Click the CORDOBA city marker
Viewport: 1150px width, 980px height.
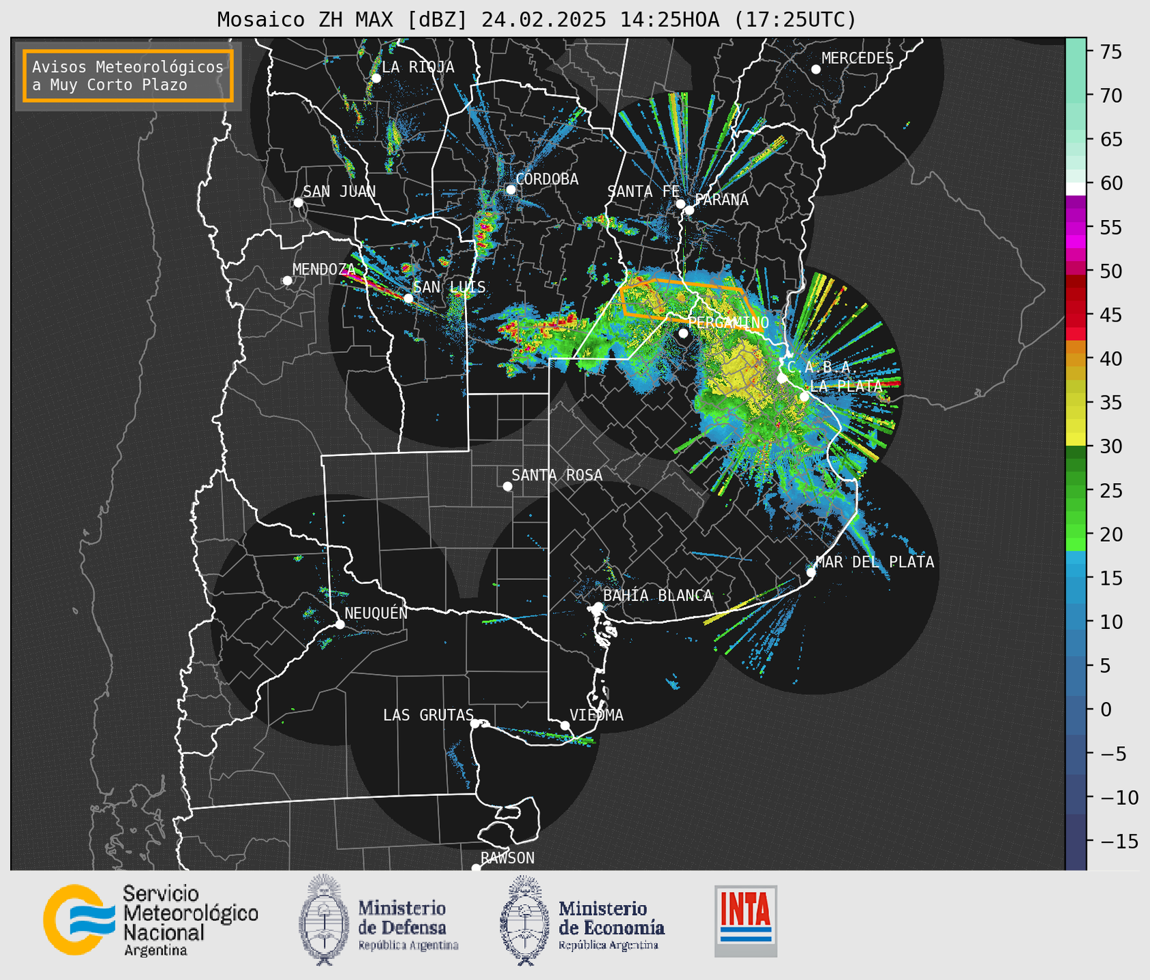coord(511,189)
